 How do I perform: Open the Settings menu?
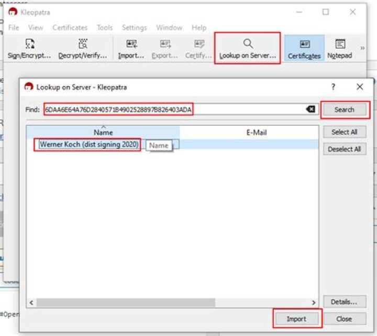pos(134,28)
